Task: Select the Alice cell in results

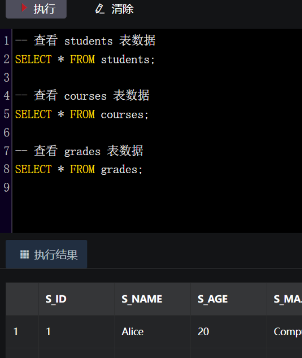Action: click(153, 331)
